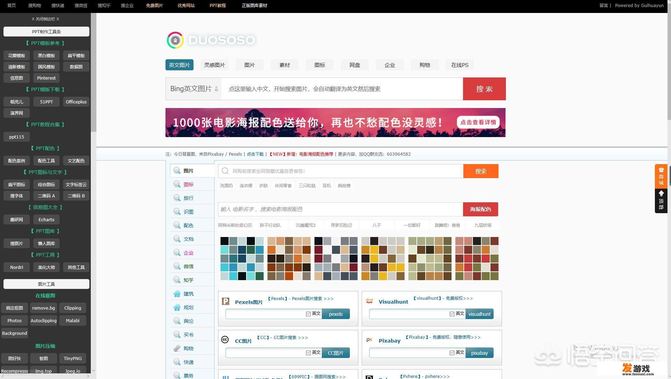Image resolution: width=671 pixels, height=379 pixels.
Task: Open the 商城 shop icon on right edge
Action: click(661, 176)
